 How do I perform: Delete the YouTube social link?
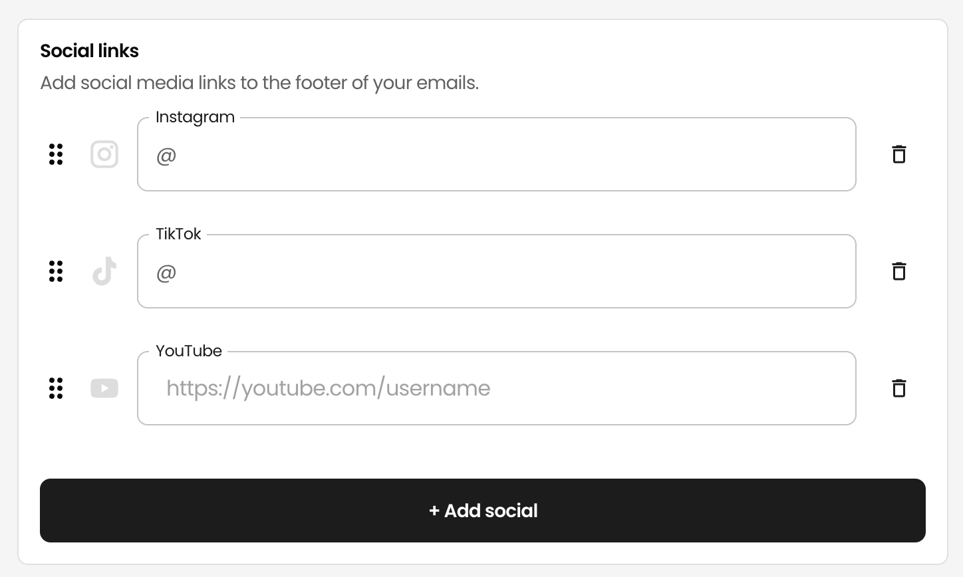898,388
